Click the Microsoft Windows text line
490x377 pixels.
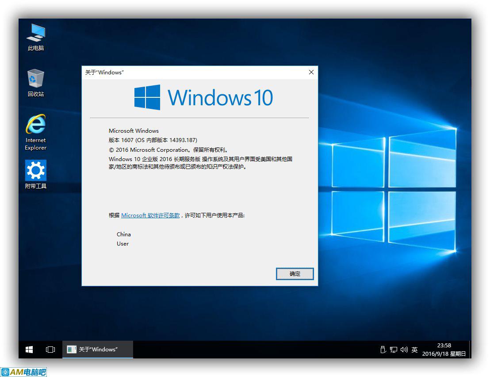(x=134, y=131)
